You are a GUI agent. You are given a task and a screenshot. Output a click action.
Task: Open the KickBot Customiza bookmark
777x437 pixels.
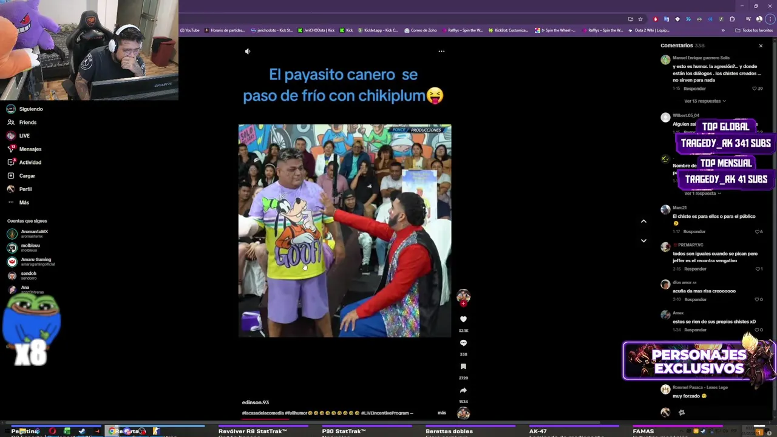point(508,30)
